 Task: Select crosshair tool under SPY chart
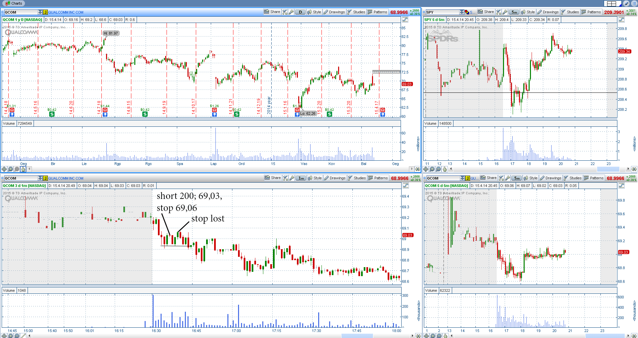pyautogui.click(x=426, y=169)
